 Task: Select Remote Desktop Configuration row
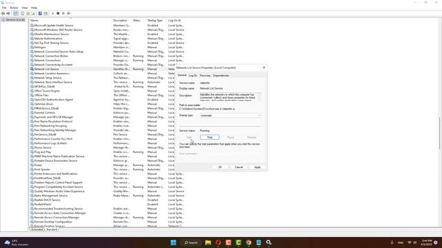click(x=107, y=222)
